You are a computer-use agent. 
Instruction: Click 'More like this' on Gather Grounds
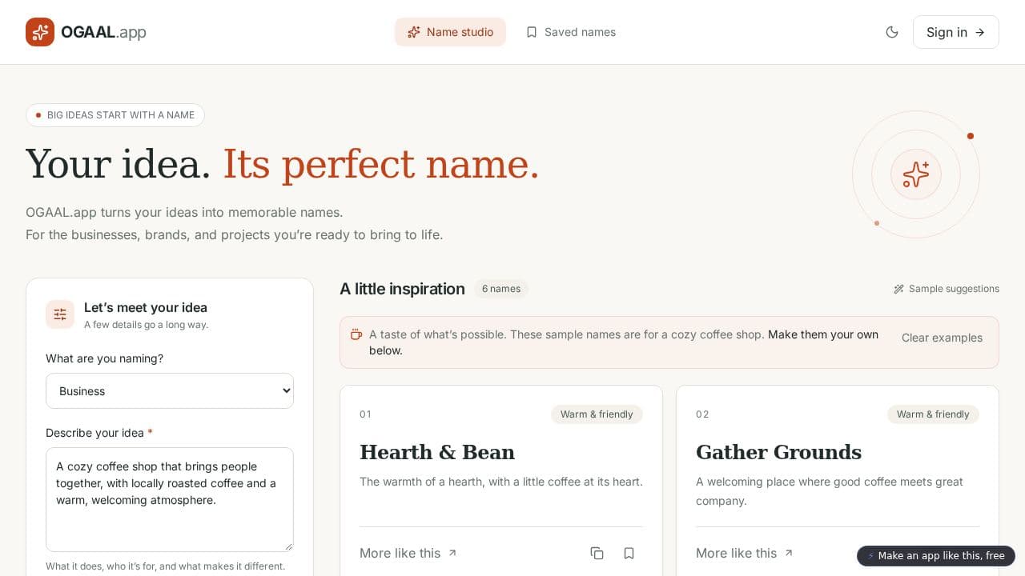point(745,553)
